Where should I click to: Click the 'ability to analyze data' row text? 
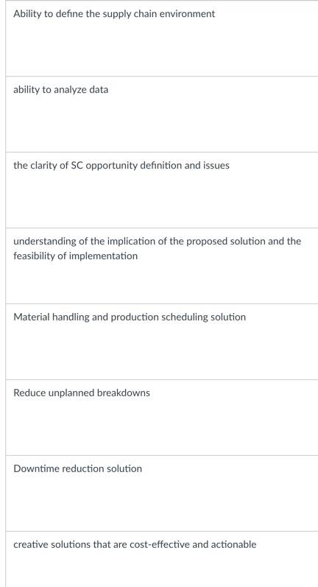60,90
